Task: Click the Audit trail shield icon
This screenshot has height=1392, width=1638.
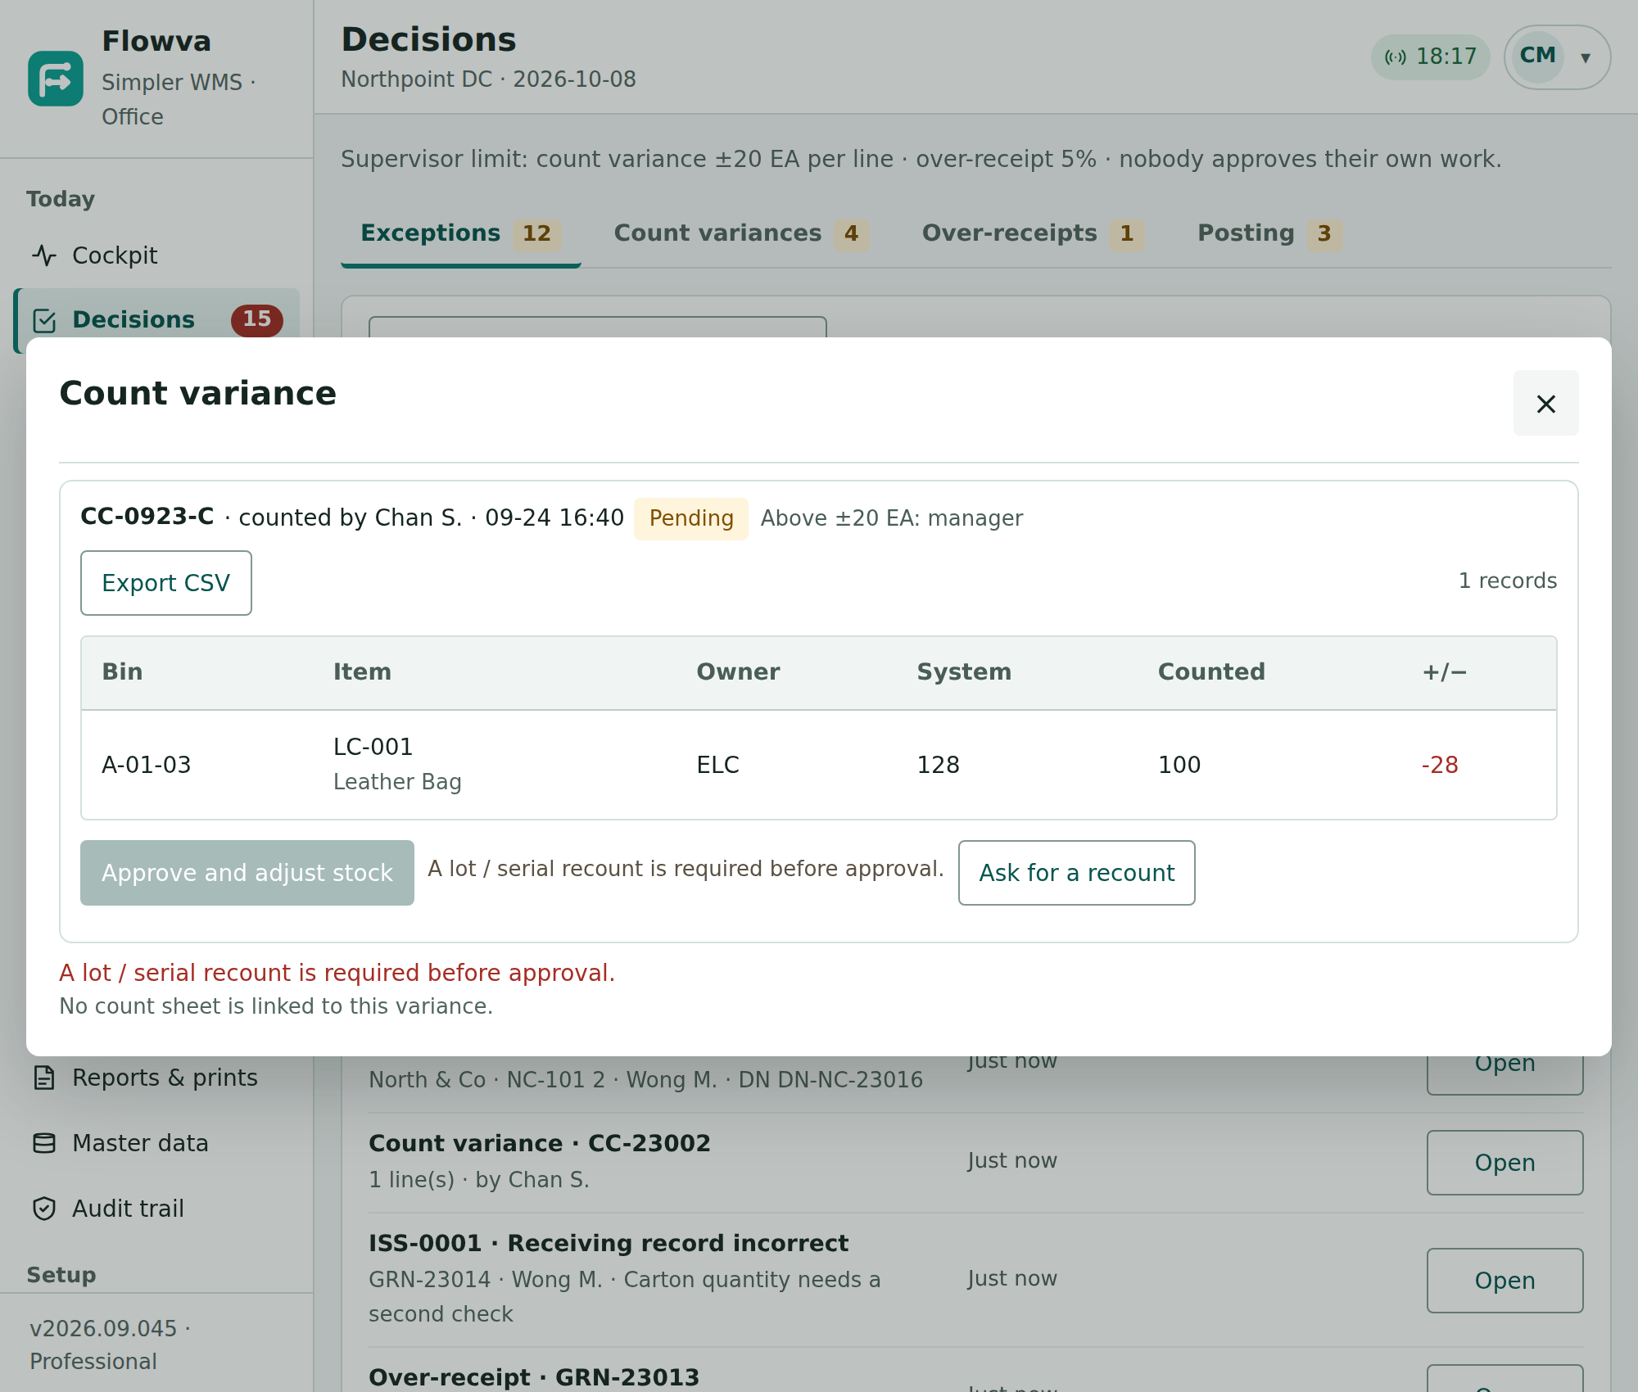Action: point(44,1209)
